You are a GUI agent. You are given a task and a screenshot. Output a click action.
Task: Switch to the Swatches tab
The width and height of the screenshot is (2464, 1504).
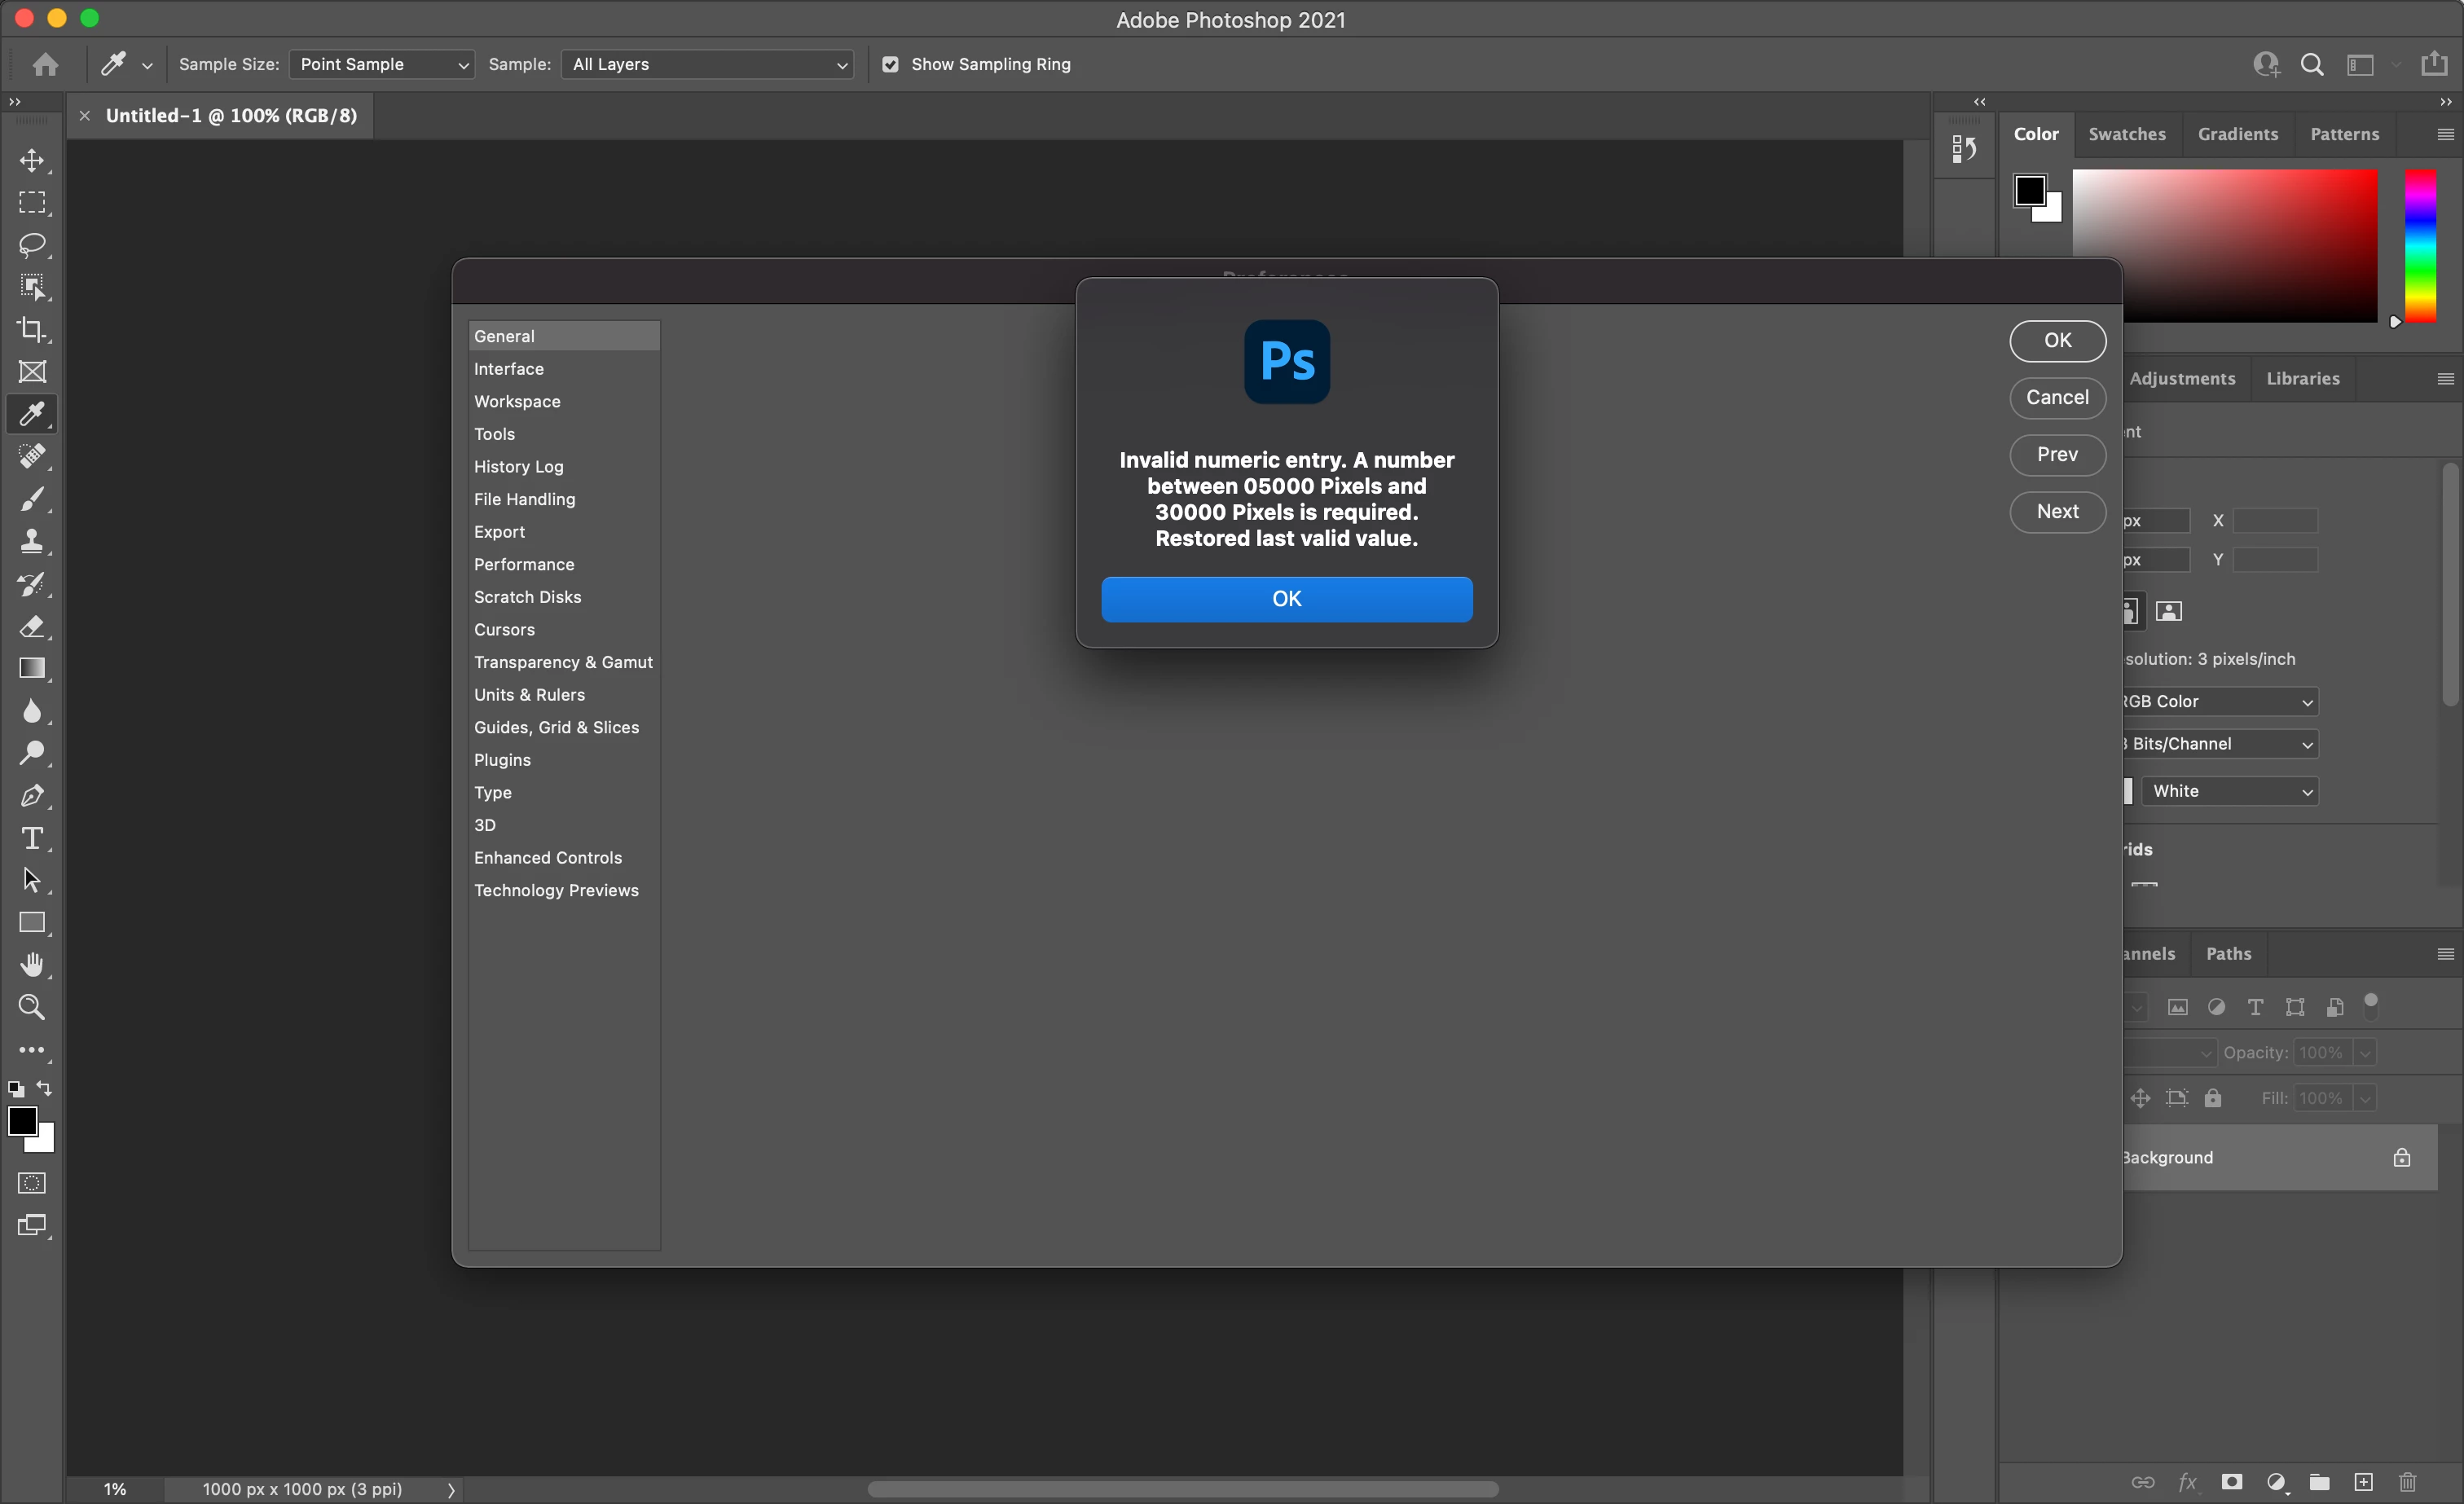2127,134
